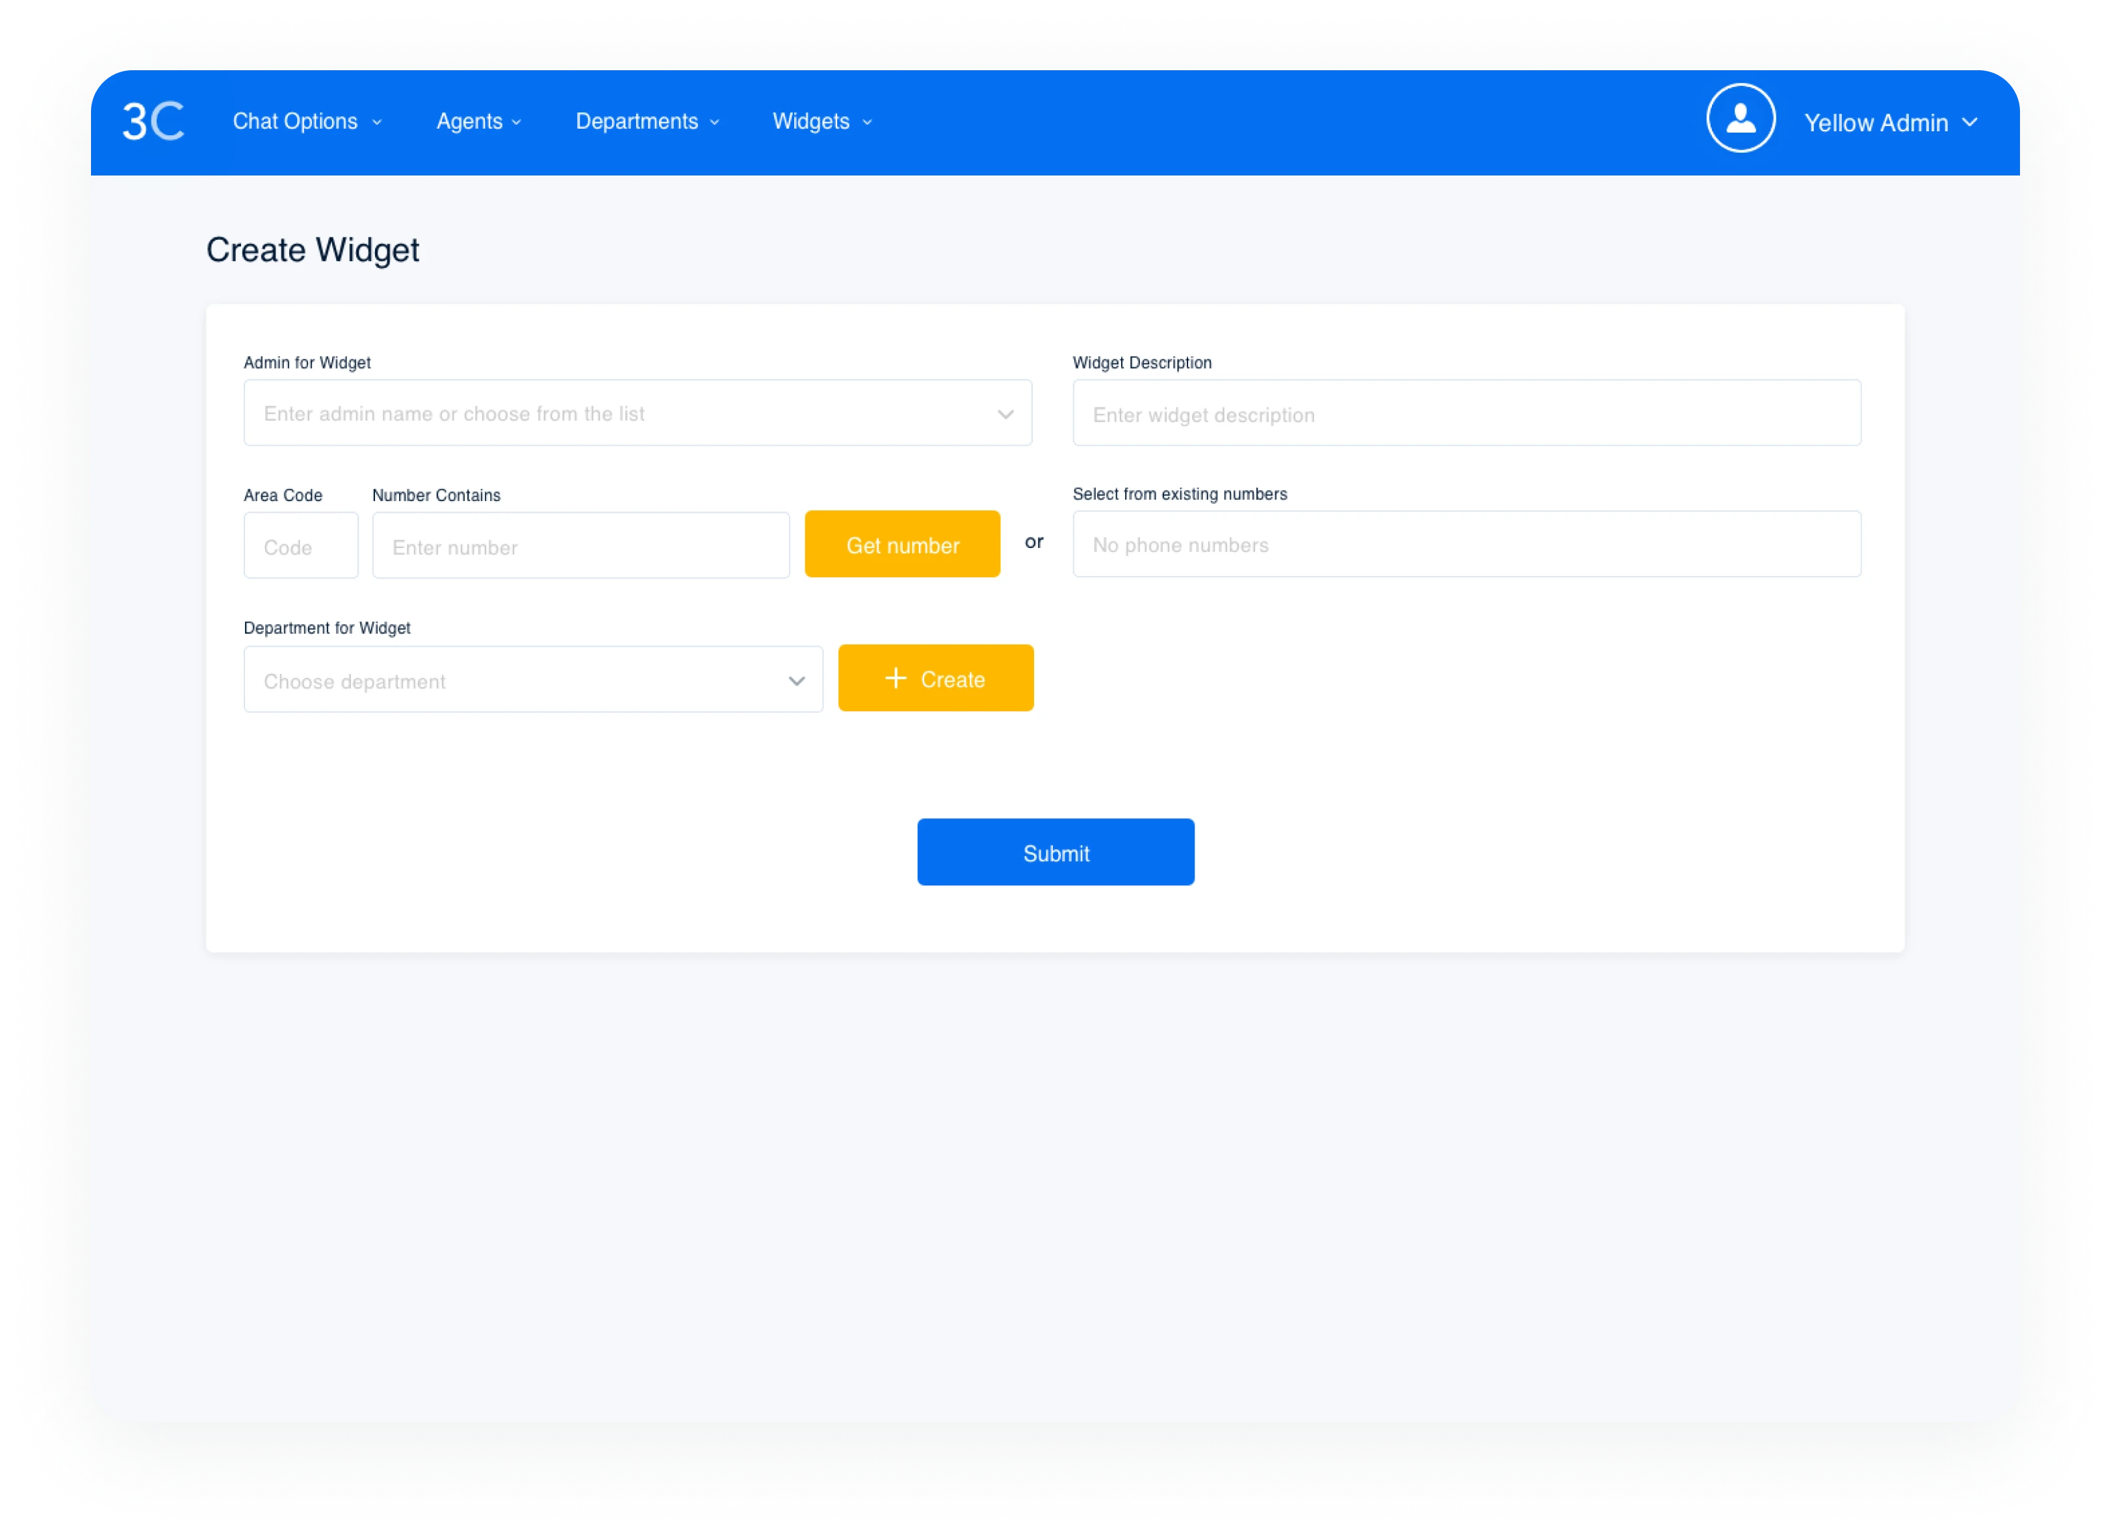Submit the Create Widget form
Viewport: 2111px width, 1534px height.
[x=1055, y=853]
